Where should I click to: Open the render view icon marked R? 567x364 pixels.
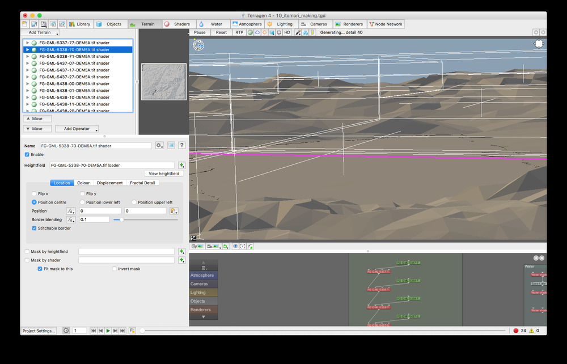(x=53, y=24)
